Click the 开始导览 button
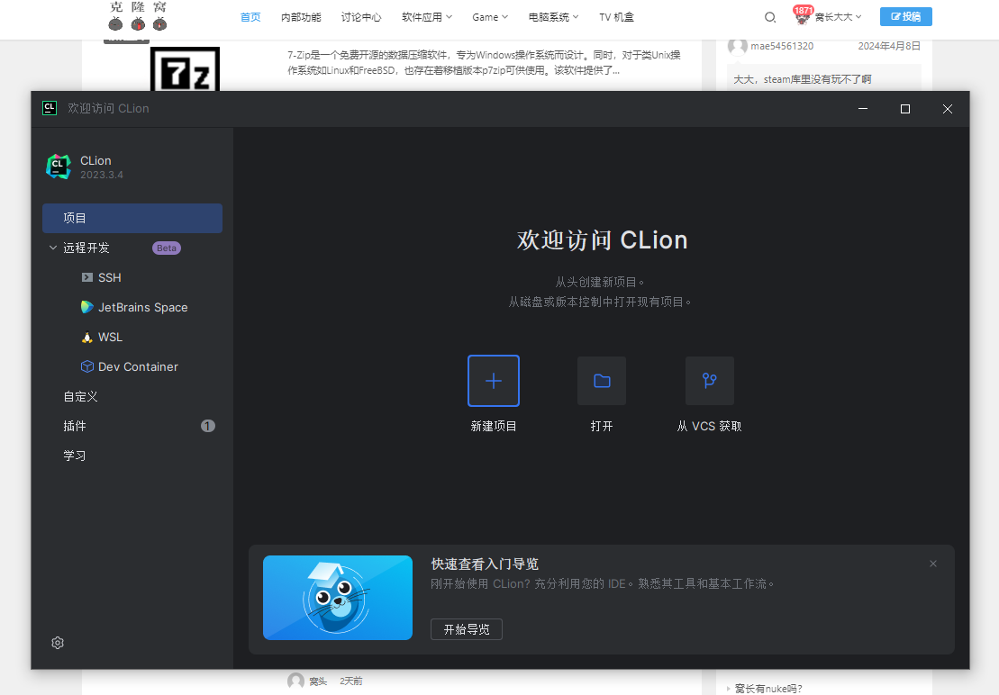999x695 pixels. point(467,629)
